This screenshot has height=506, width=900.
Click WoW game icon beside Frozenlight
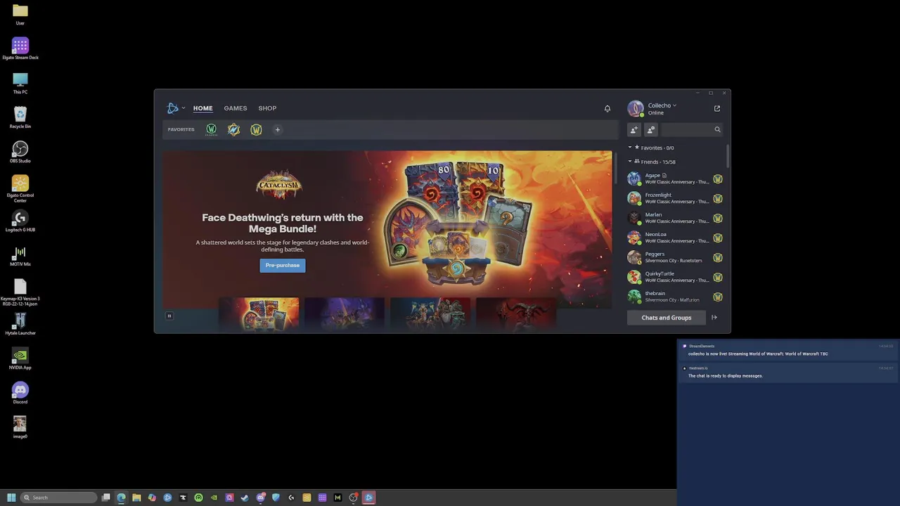(718, 199)
